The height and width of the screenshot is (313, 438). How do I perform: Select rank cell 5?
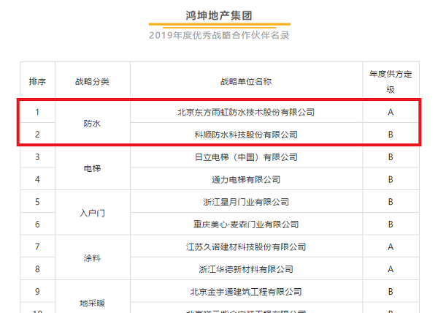pos(37,202)
